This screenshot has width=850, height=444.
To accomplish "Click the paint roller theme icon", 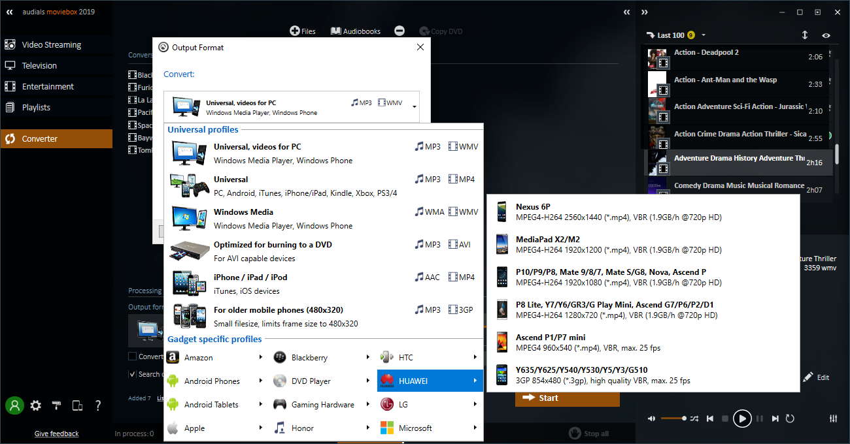I will click(x=56, y=405).
